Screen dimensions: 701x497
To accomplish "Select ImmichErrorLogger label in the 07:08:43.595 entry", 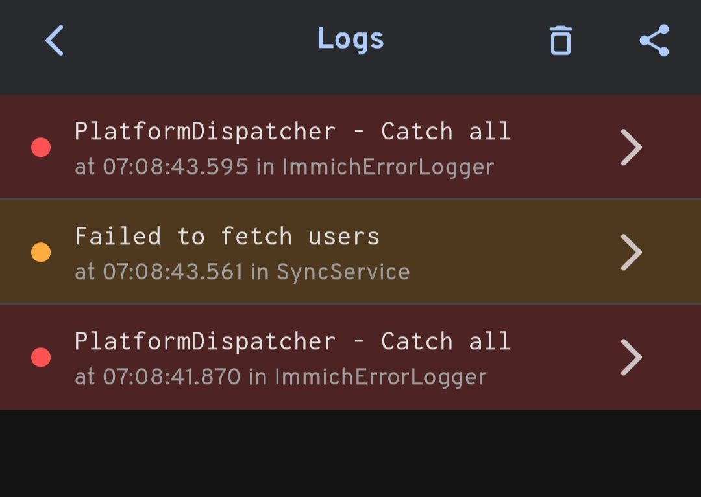I will (x=387, y=167).
